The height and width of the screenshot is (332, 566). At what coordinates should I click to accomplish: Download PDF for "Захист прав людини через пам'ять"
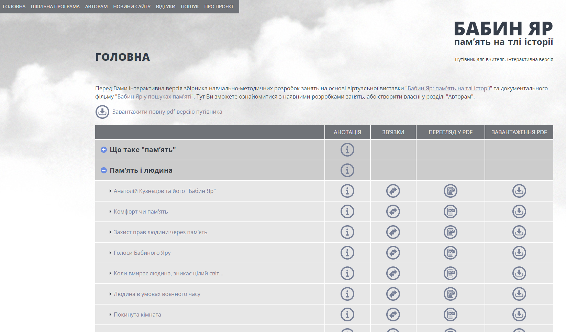click(519, 232)
